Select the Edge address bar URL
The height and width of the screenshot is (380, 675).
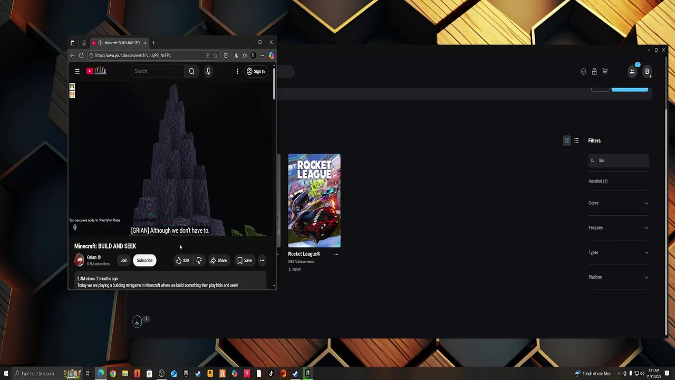[x=133, y=55]
